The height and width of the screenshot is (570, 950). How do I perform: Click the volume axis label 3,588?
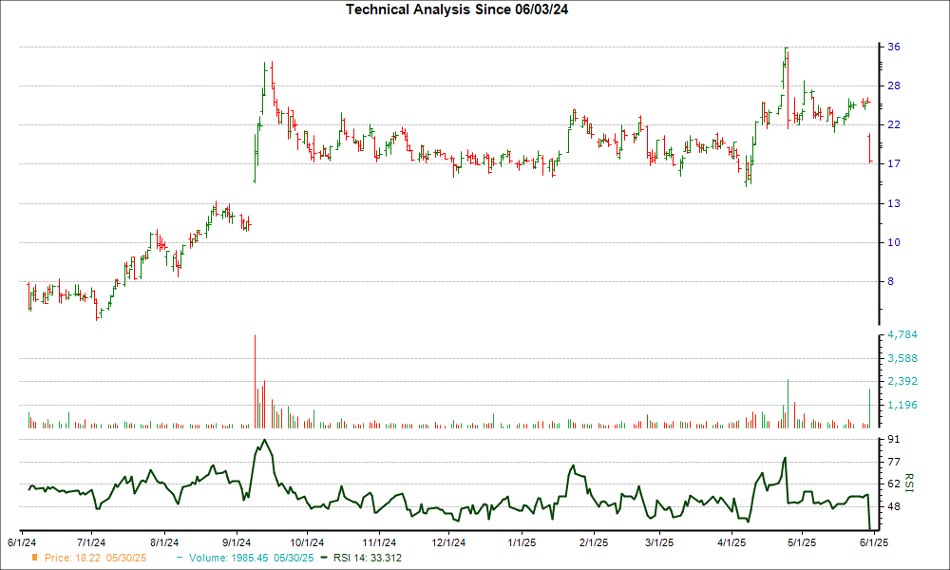tap(902, 358)
